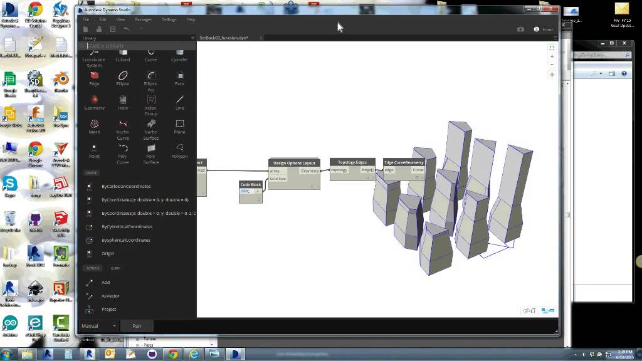Click Internet Explorer in the taskbar

pyautogui.click(x=194, y=354)
